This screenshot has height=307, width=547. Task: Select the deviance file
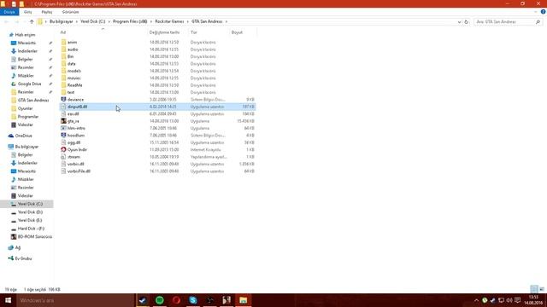click(75, 100)
